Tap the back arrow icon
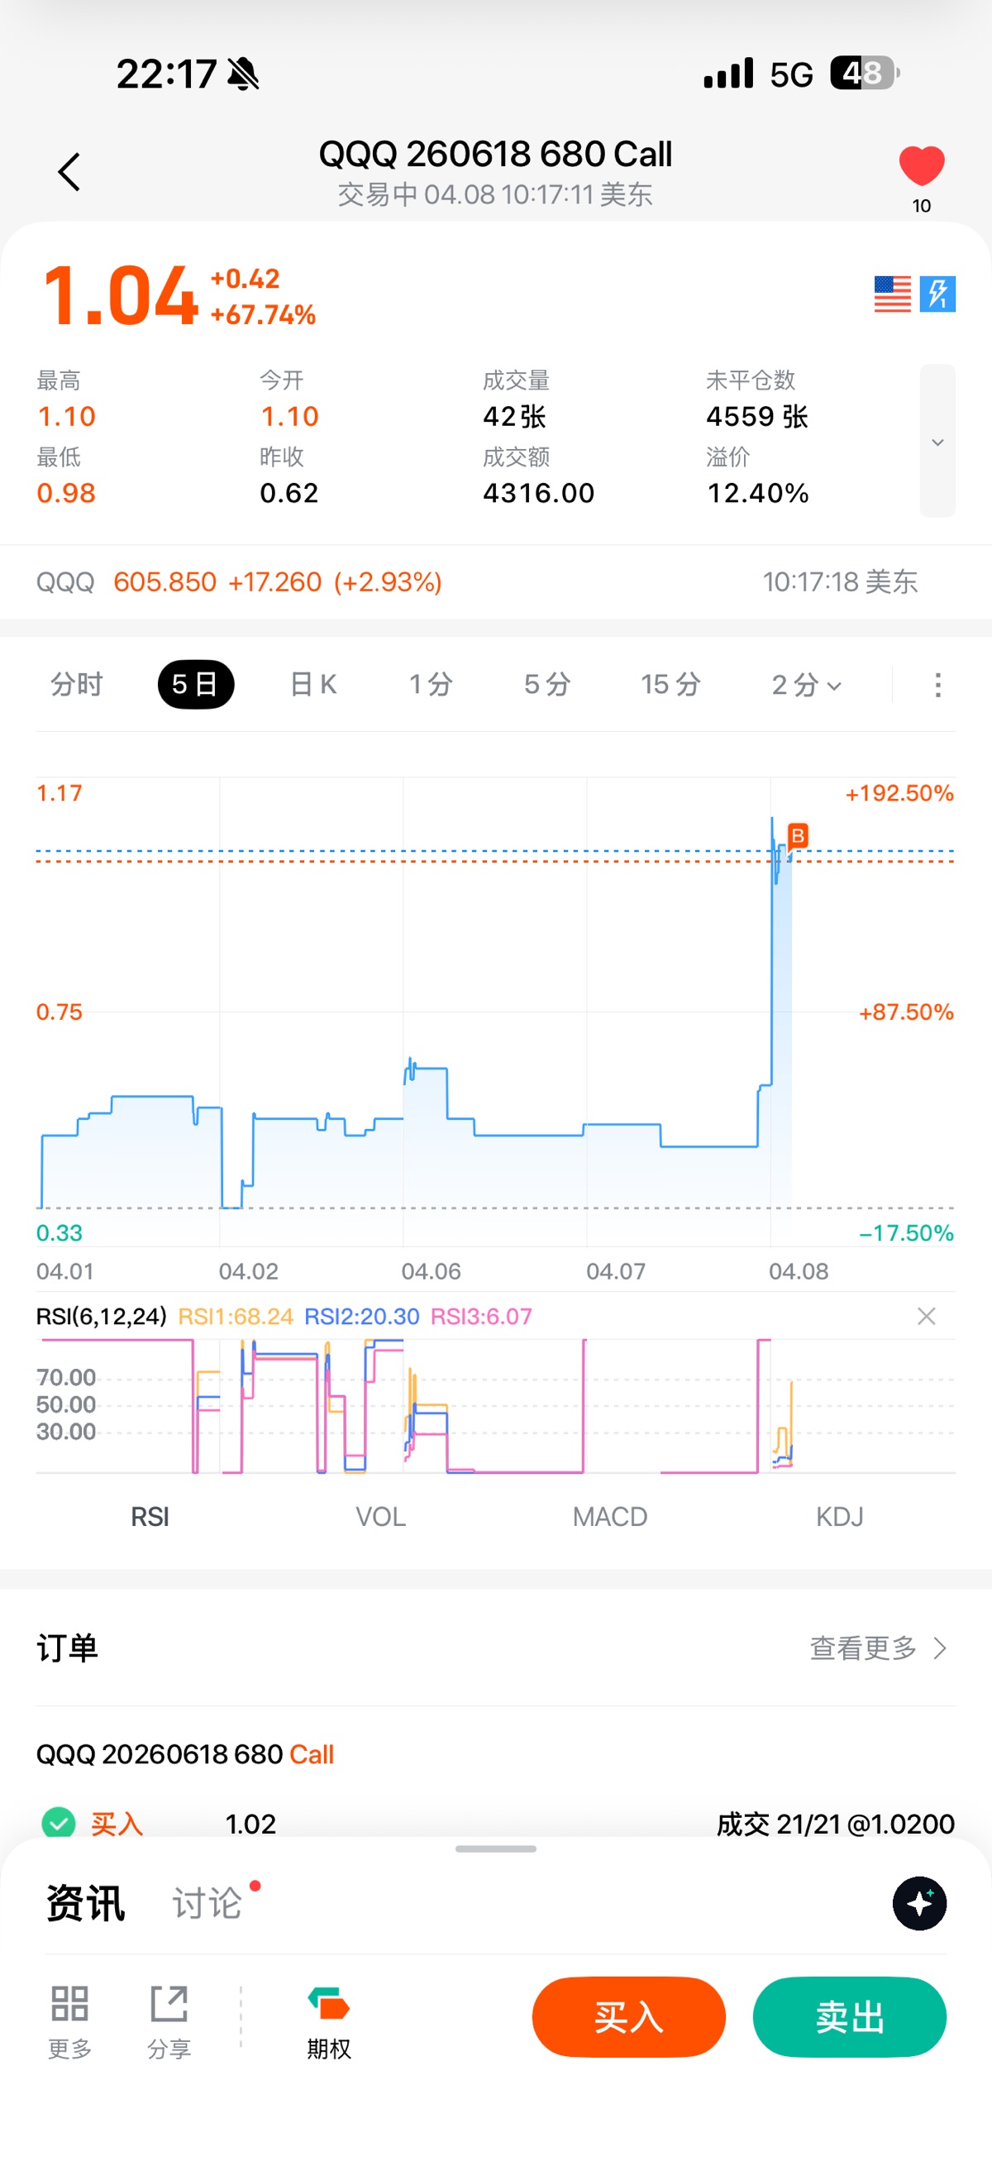This screenshot has width=992, height=2157. 69,173
